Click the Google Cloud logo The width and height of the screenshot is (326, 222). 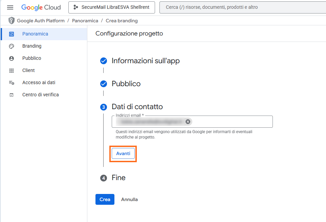(41, 7)
